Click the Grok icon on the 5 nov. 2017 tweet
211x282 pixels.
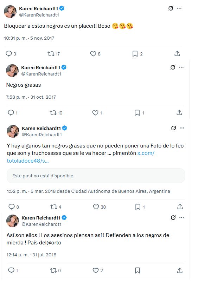[x=171, y=8]
